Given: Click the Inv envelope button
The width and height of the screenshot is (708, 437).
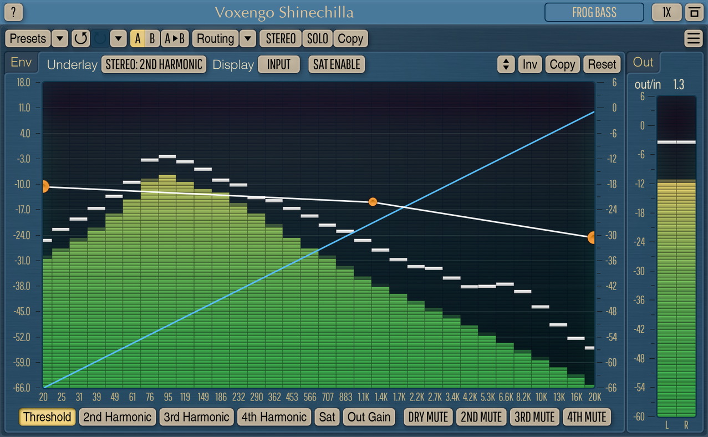Looking at the screenshot, I should click(530, 64).
